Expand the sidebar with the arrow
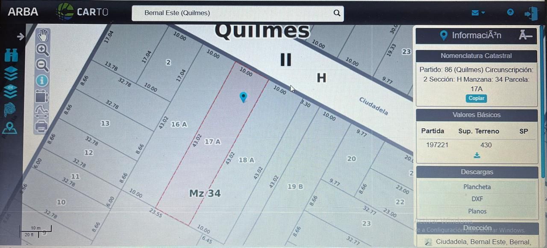547x248 pixels. 21,37
